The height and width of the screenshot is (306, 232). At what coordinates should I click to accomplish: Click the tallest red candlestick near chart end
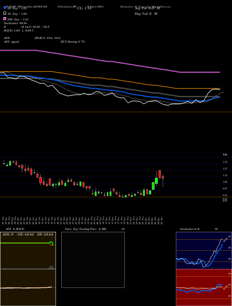160,174
